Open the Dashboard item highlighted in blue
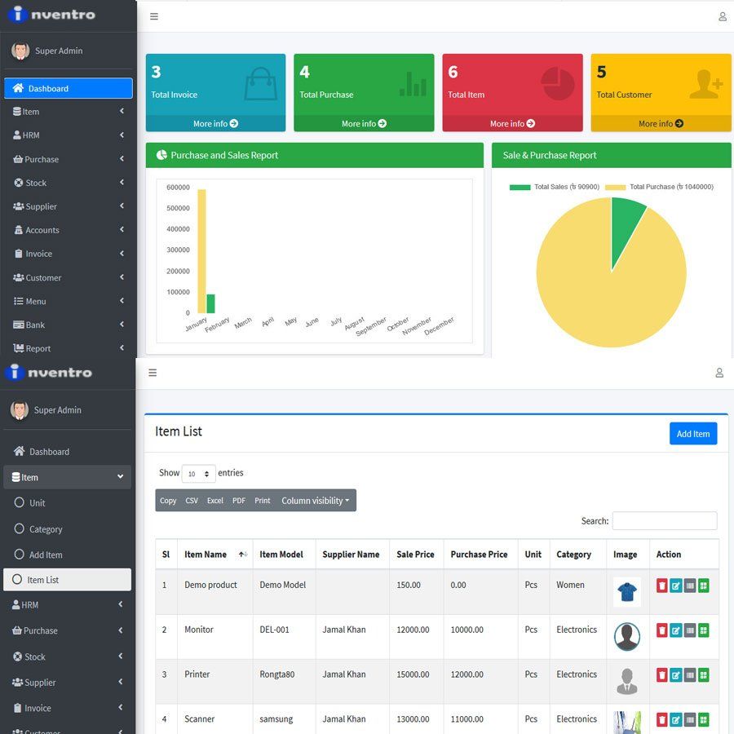 coord(69,88)
